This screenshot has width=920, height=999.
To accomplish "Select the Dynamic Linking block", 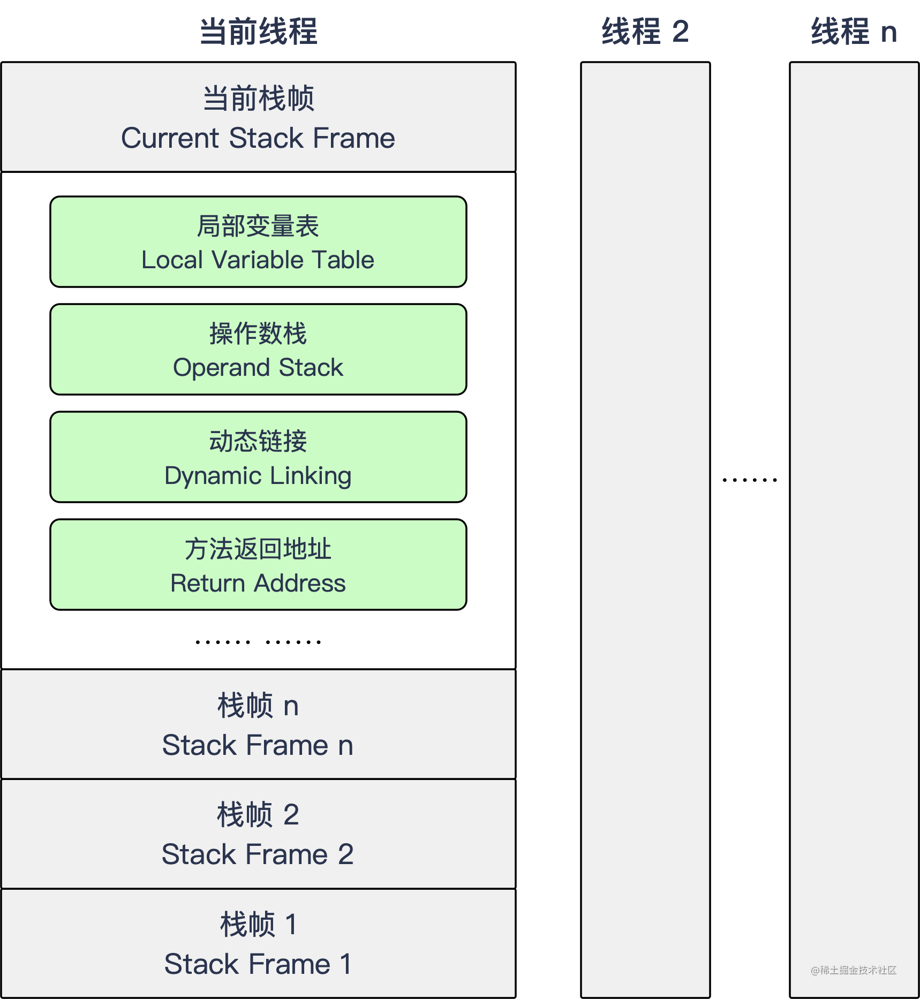I will pyautogui.click(x=257, y=457).
